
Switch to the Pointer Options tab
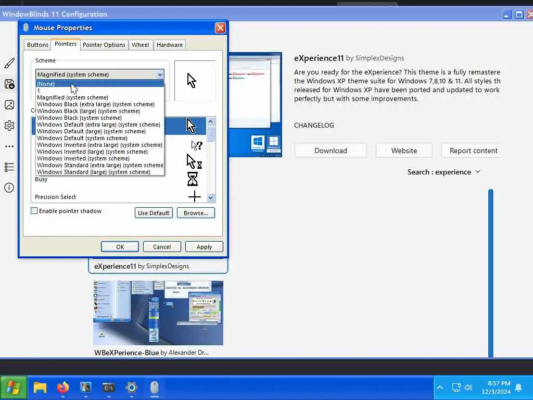point(104,45)
